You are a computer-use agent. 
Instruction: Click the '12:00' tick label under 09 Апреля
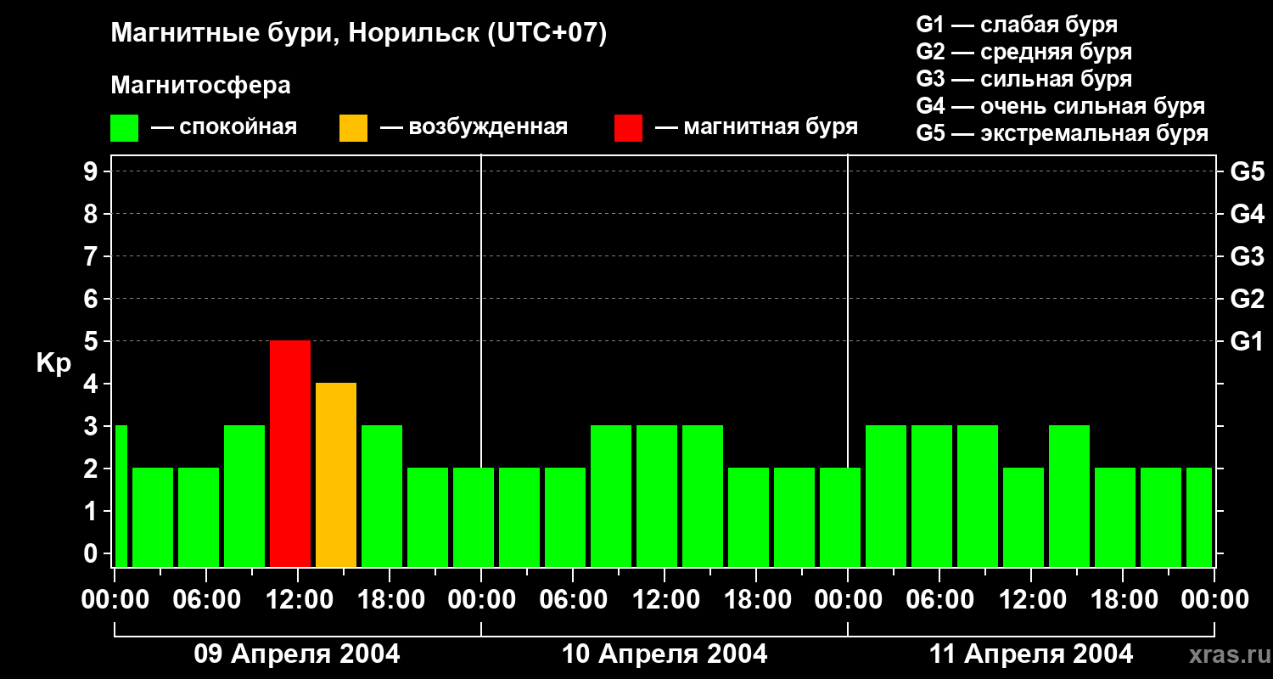pyautogui.click(x=298, y=600)
